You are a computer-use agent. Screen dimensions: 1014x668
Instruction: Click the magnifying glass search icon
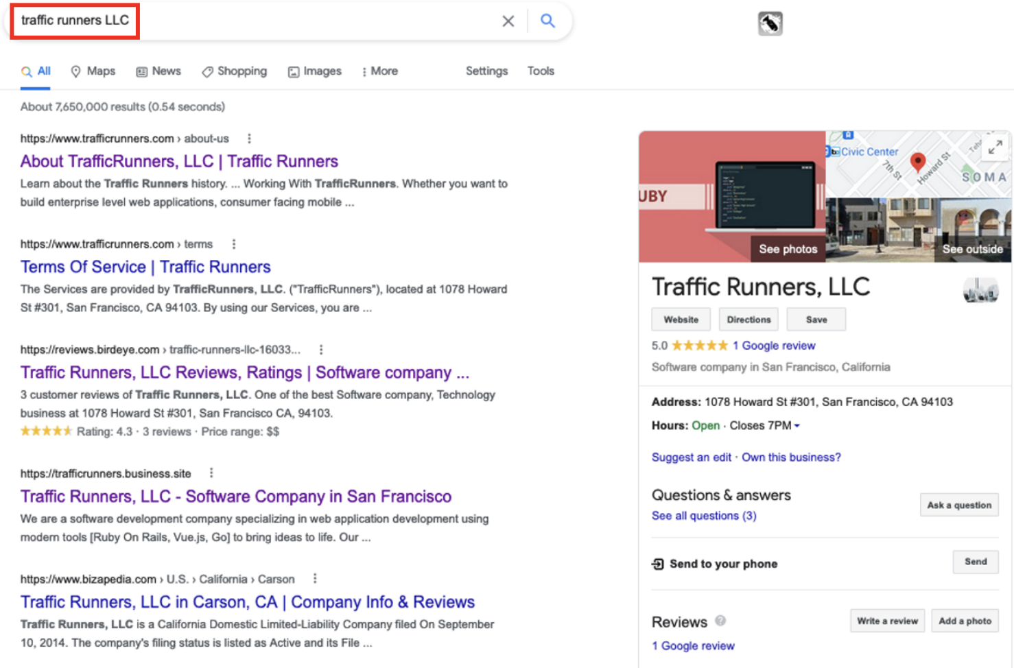coord(547,21)
